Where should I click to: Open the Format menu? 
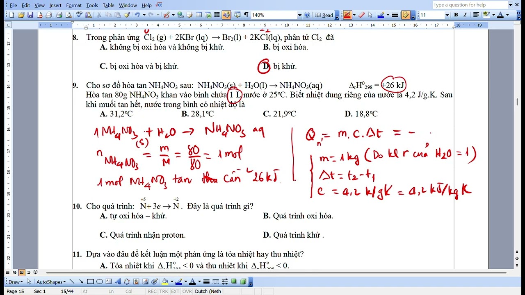tap(74, 5)
